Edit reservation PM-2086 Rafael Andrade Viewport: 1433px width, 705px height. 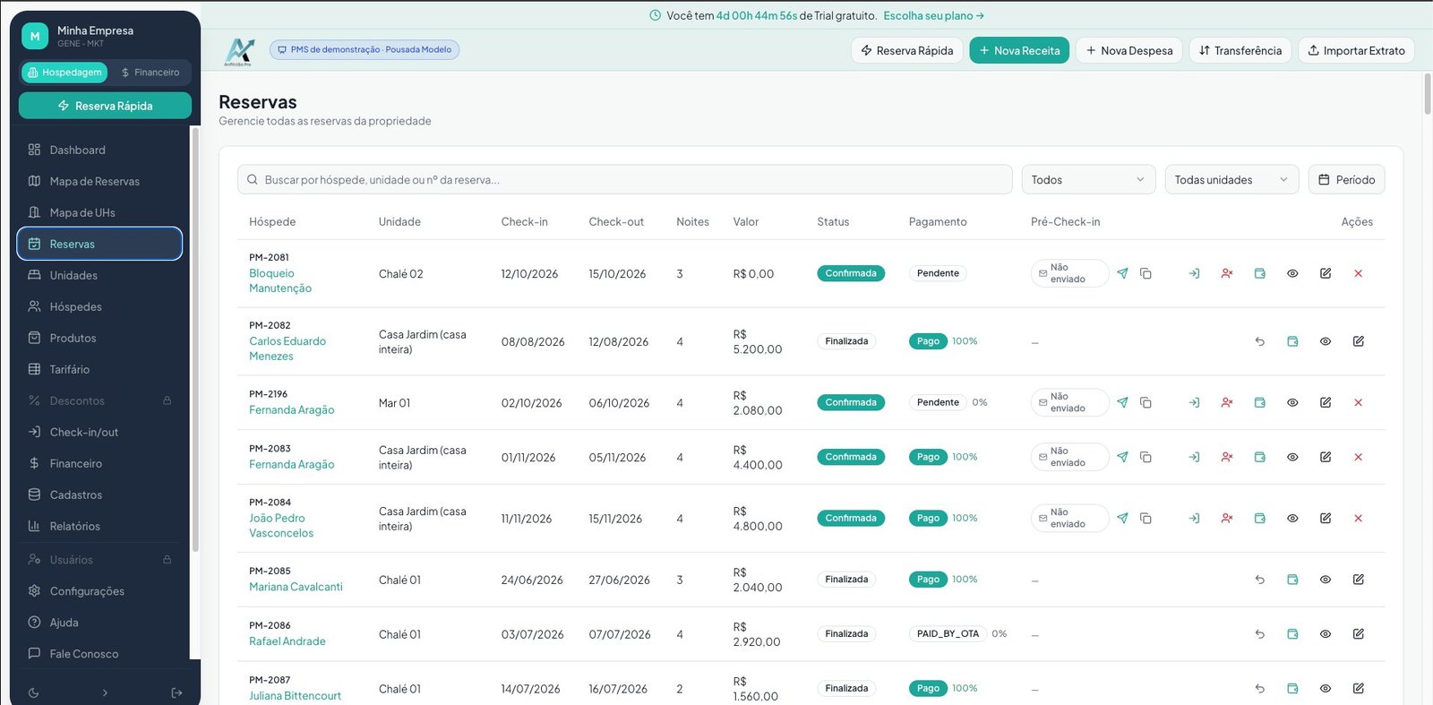1358,633
